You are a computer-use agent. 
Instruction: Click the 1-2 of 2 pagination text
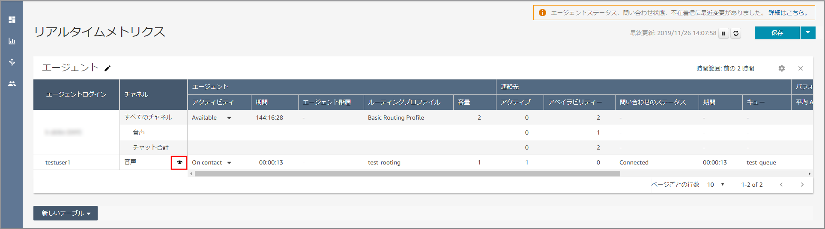click(752, 185)
